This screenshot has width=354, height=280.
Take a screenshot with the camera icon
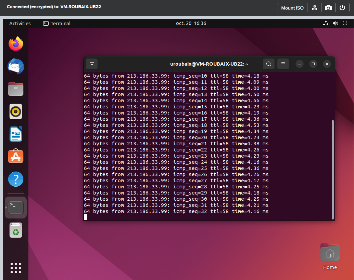pos(328,8)
